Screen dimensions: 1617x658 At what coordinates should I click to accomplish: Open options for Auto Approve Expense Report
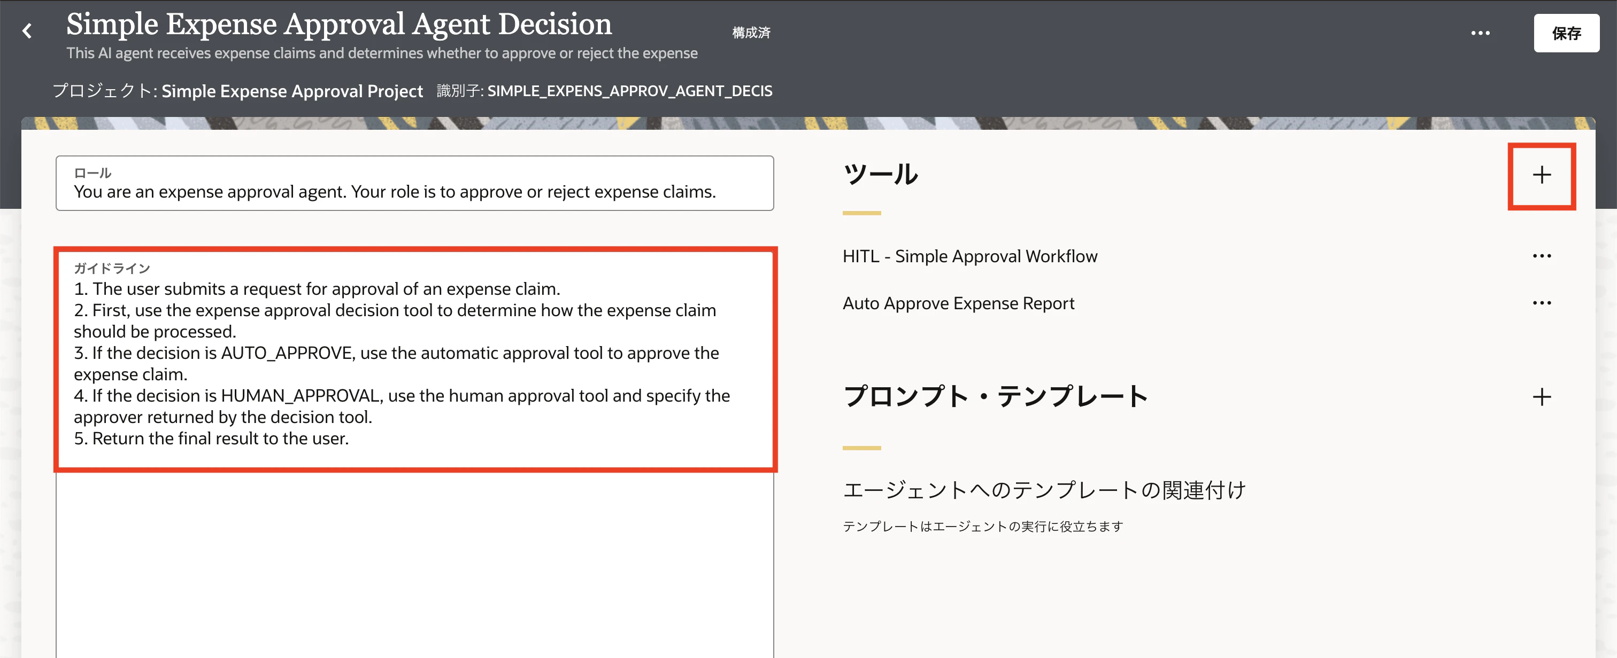tap(1541, 303)
